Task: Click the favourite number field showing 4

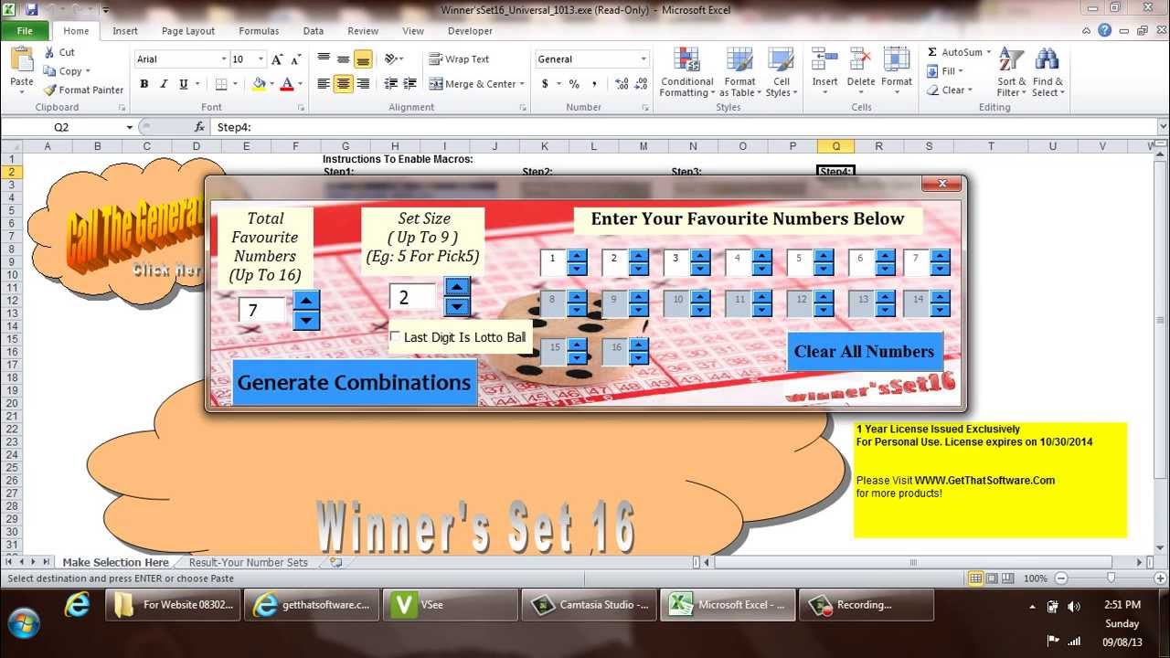Action: [738, 263]
